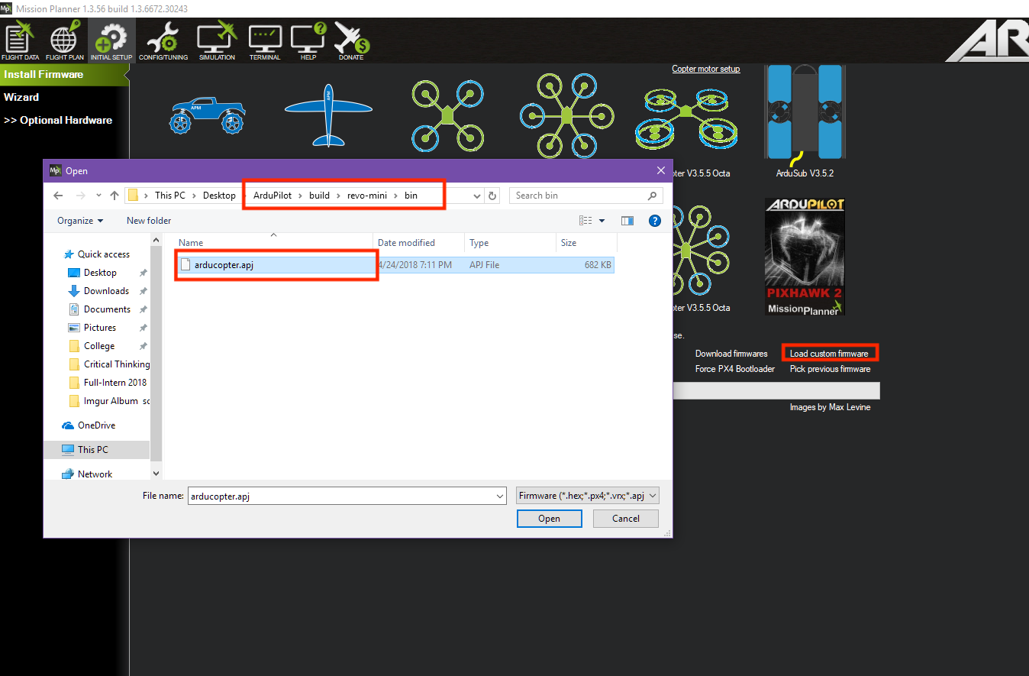The height and width of the screenshot is (676, 1029).
Task: Open the Simulation screen
Action: (217, 42)
